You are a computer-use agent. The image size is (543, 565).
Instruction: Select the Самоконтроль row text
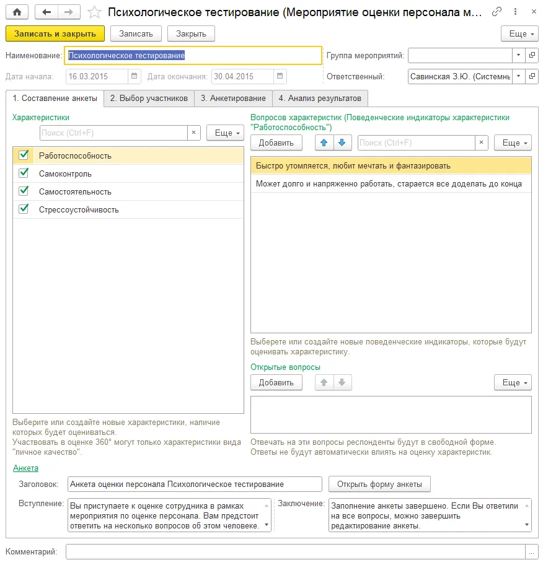pos(65,173)
